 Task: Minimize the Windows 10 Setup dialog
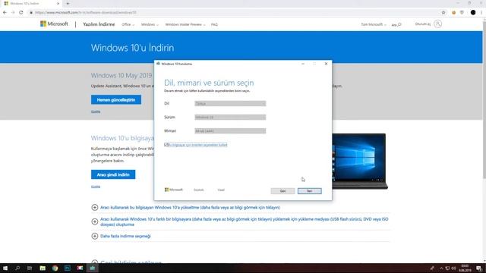pos(303,64)
